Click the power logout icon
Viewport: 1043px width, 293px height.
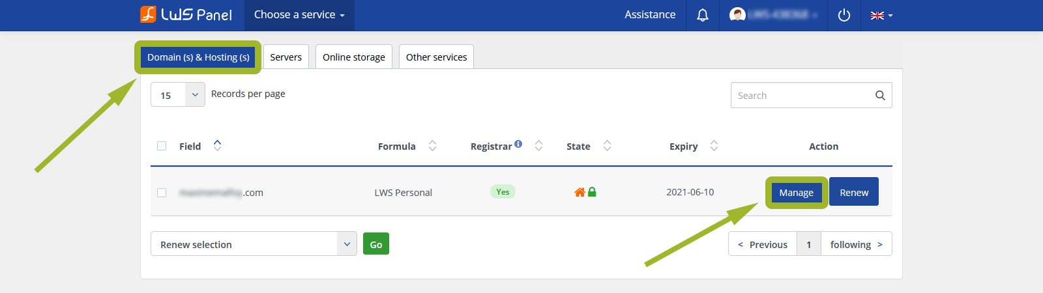tap(844, 15)
